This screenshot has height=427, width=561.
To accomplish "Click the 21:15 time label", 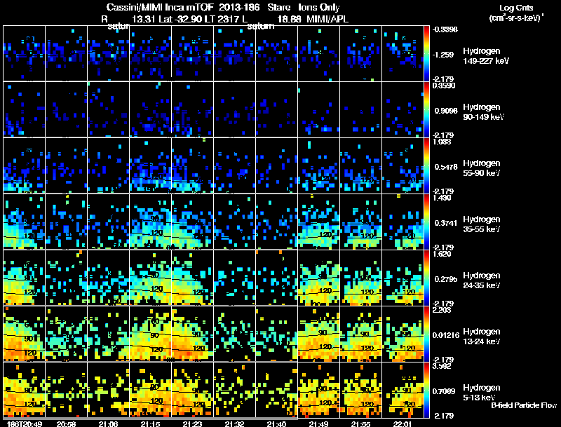I will coord(150,423).
